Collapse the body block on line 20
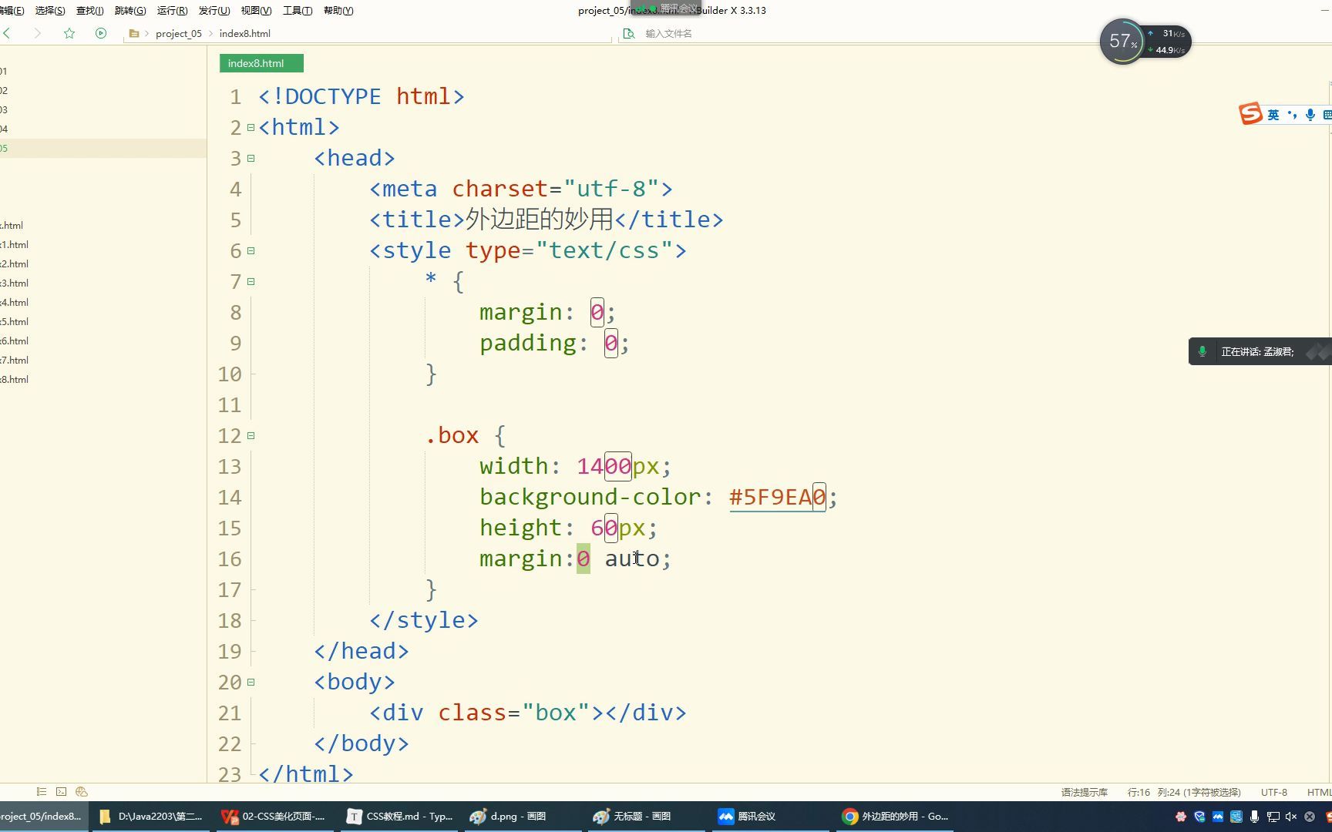 pos(251,682)
